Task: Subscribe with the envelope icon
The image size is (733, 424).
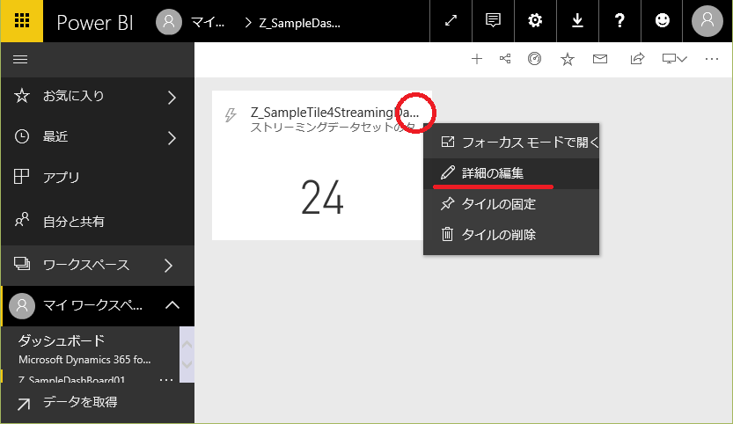Action: 600,59
